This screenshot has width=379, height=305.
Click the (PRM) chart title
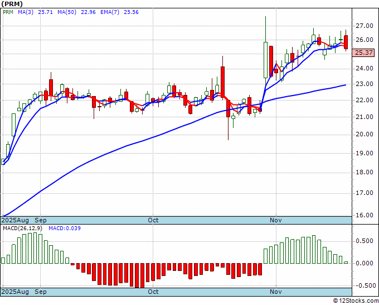(x=12, y=4)
